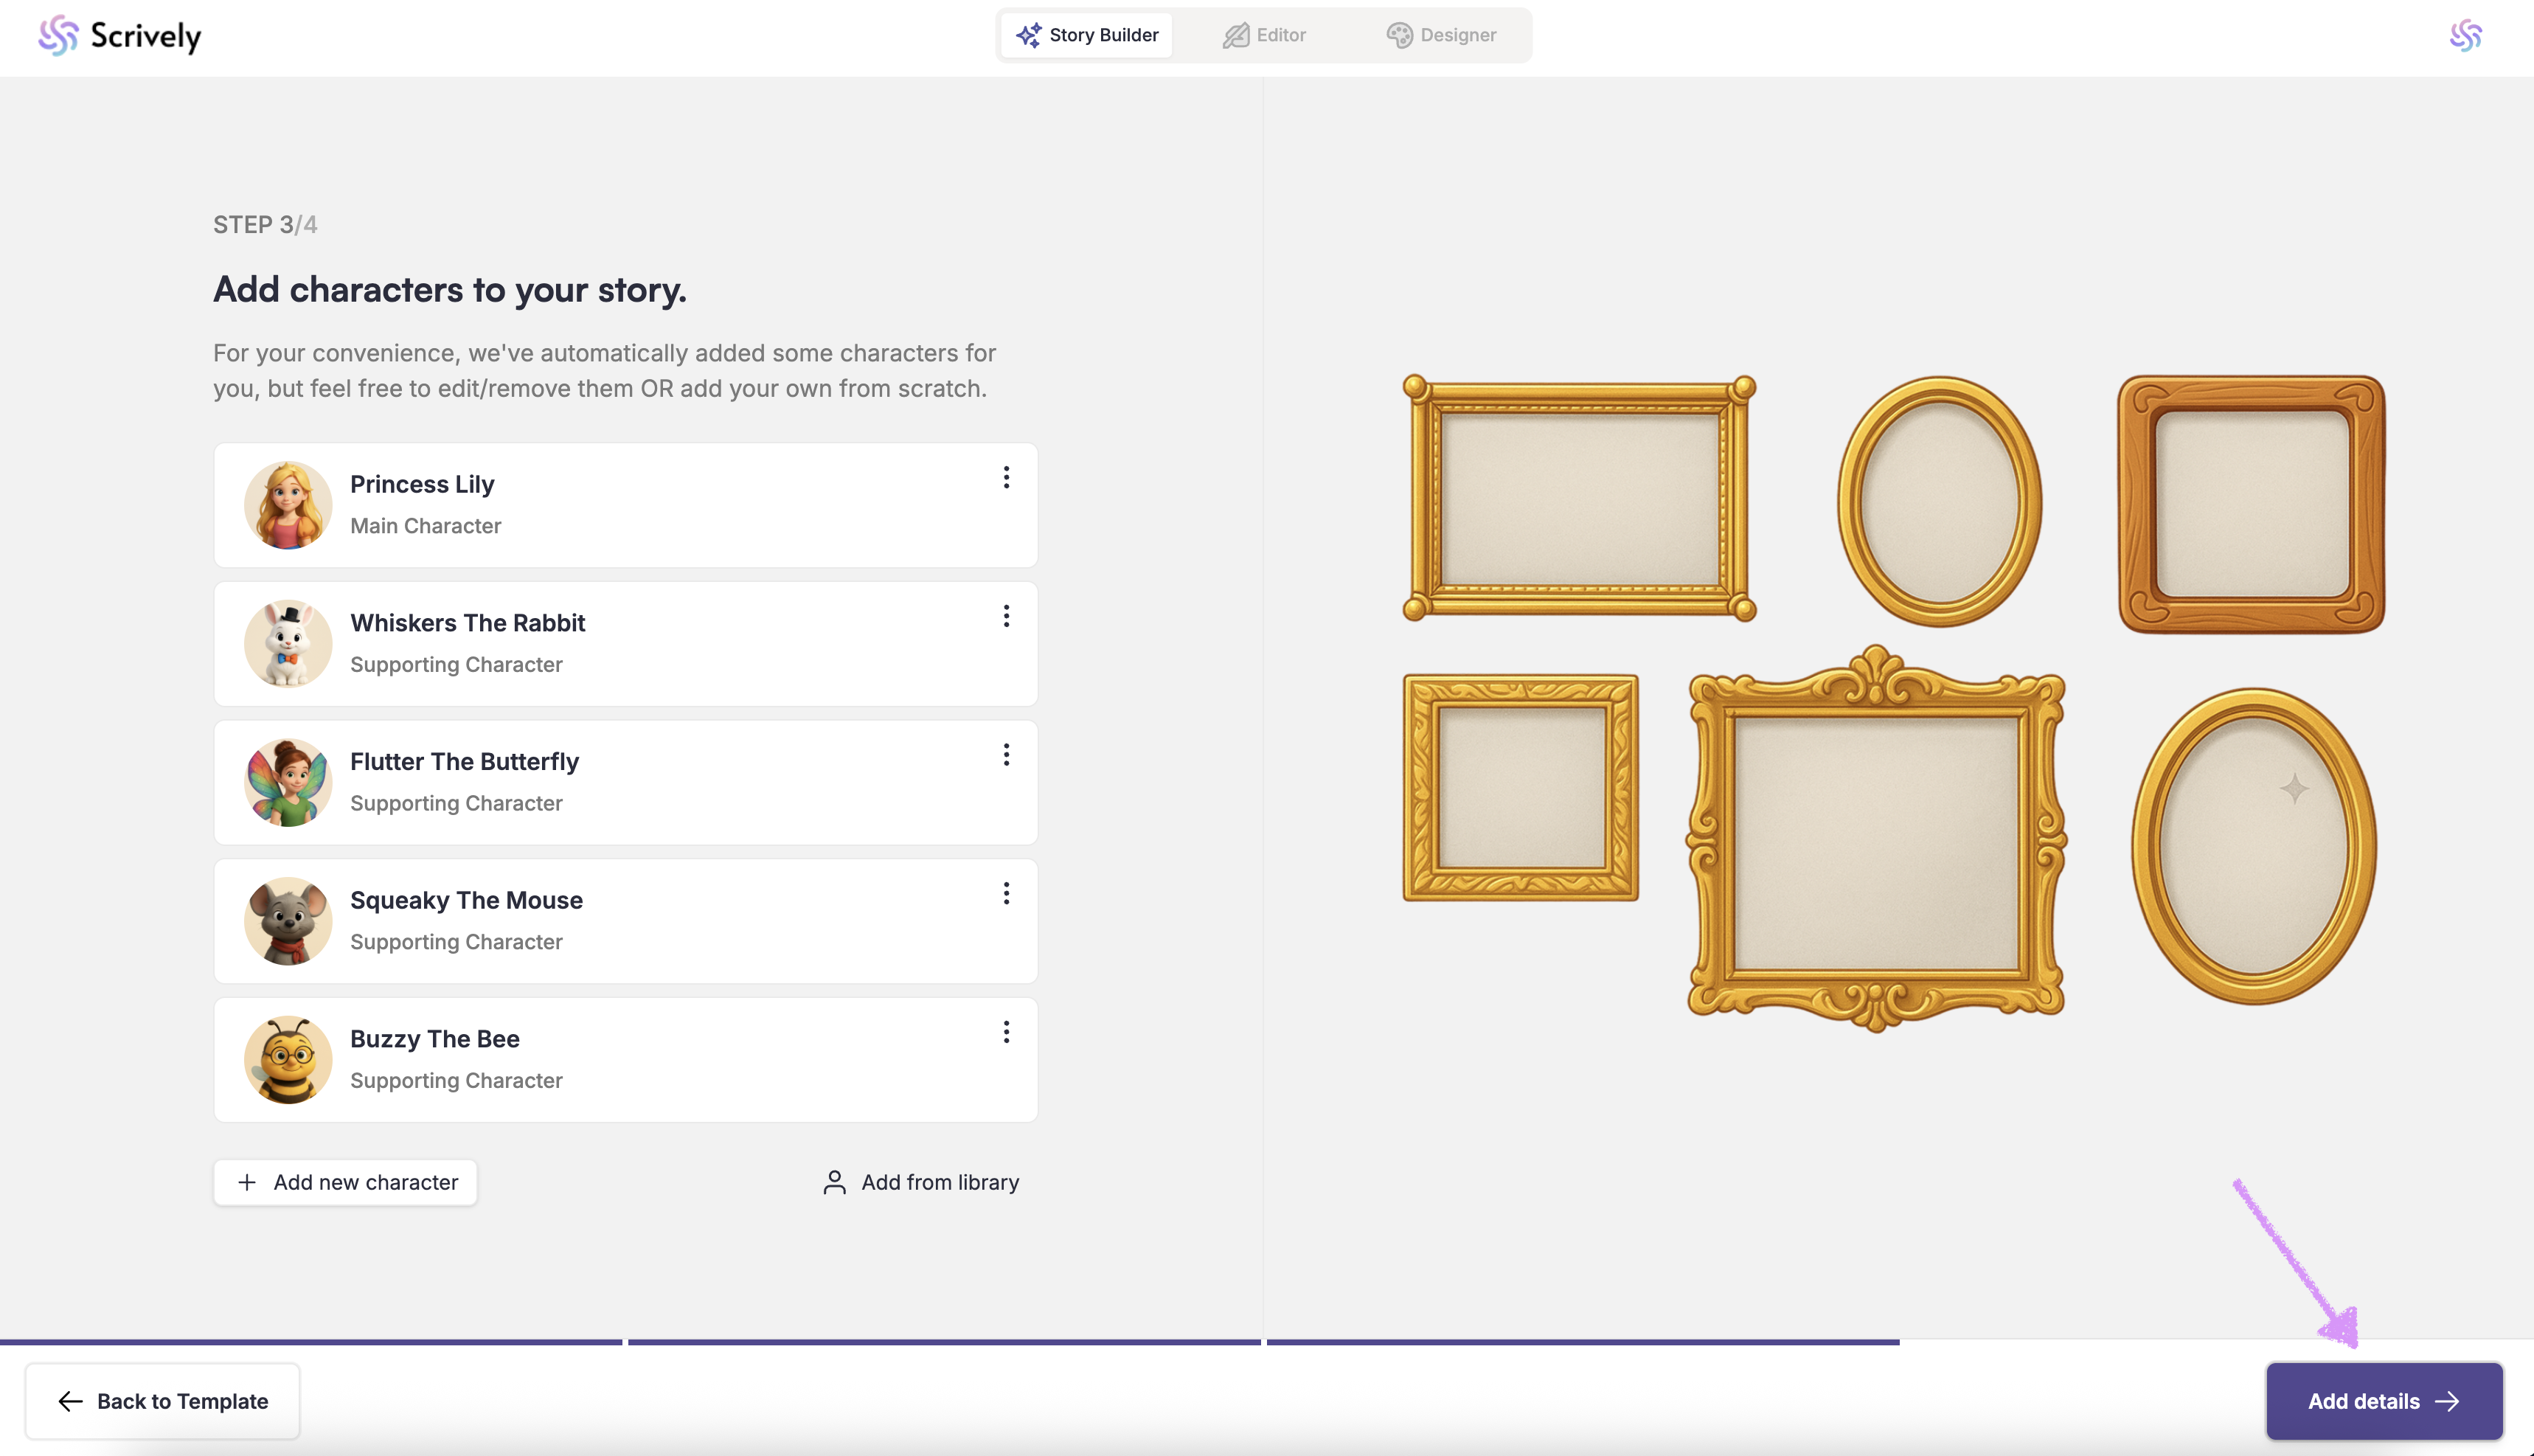The image size is (2534, 1456).
Task: Click Princess Lily's avatar image
Action: 288,505
